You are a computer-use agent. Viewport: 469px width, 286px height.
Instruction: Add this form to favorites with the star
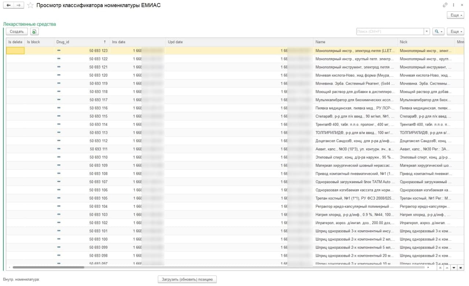click(30, 5)
